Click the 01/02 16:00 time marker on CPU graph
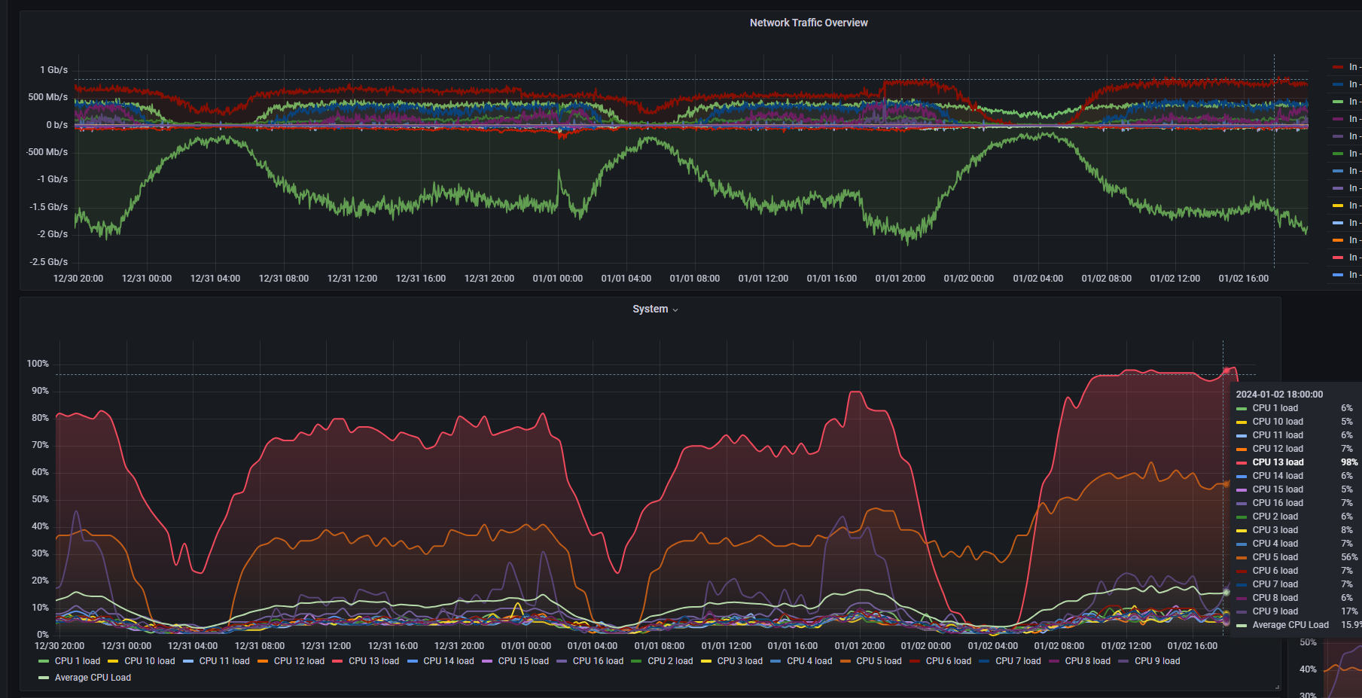1362x698 pixels. [1192, 646]
